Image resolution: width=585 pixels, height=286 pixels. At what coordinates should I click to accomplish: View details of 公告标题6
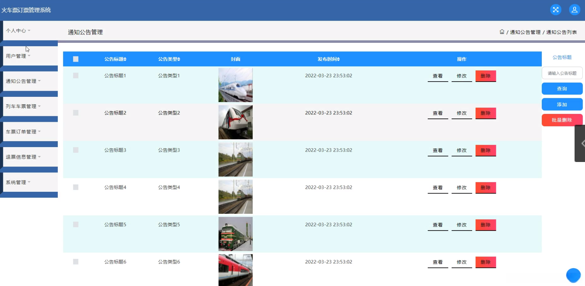pyautogui.click(x=438, y=262)
